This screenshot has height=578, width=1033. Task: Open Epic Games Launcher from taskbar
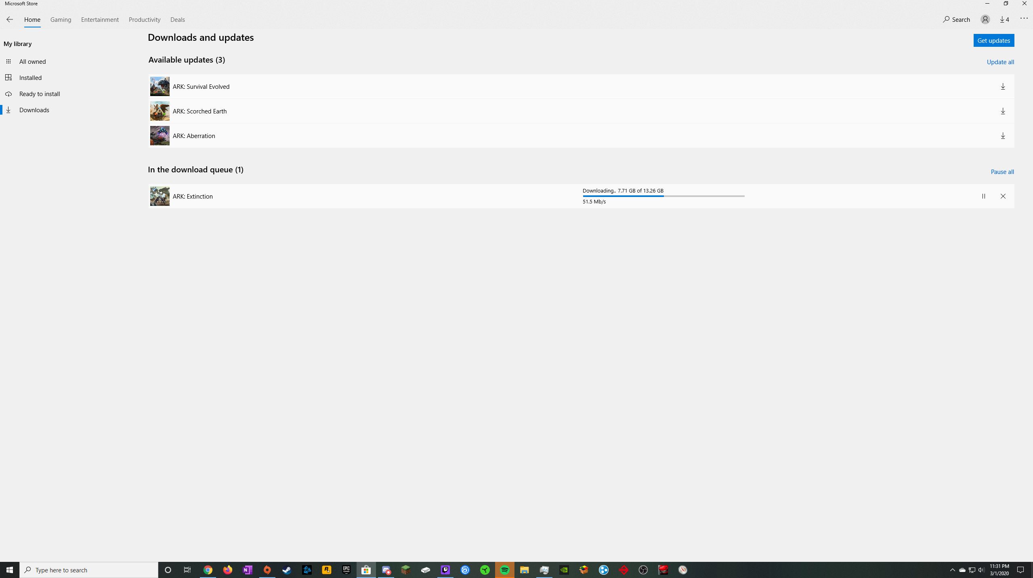click(x=346, y=570)
